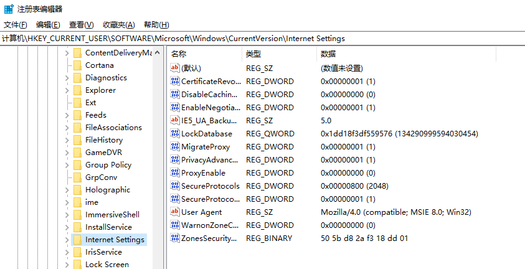Image resolution: width=525 pixels, height=269 pixels.
Task: Click the tree pane scroll-up arrow
Action: click(x=158, y=53)
